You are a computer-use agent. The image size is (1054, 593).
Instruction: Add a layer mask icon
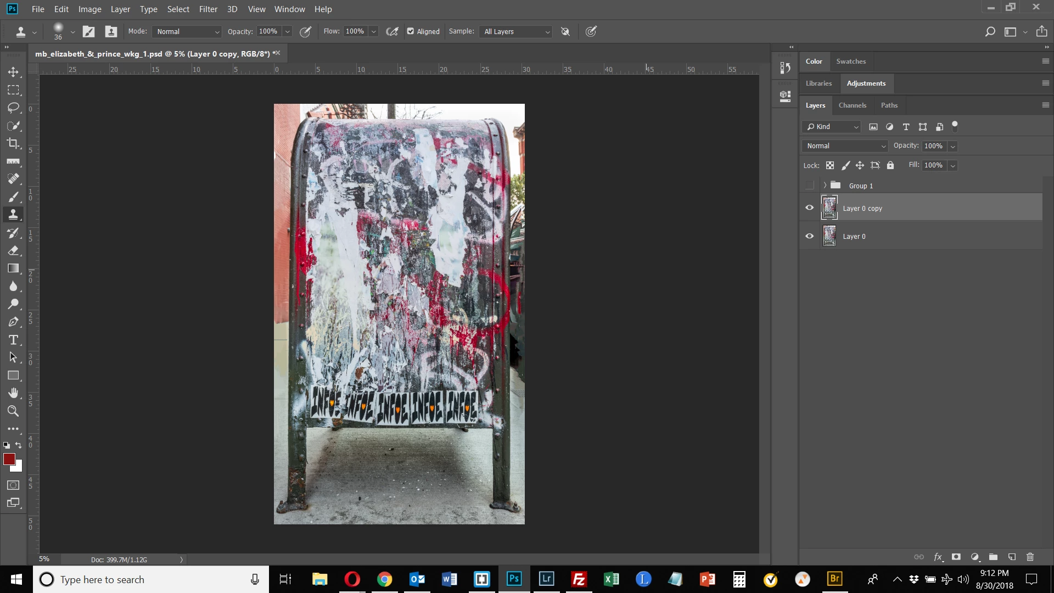(956, 557)
